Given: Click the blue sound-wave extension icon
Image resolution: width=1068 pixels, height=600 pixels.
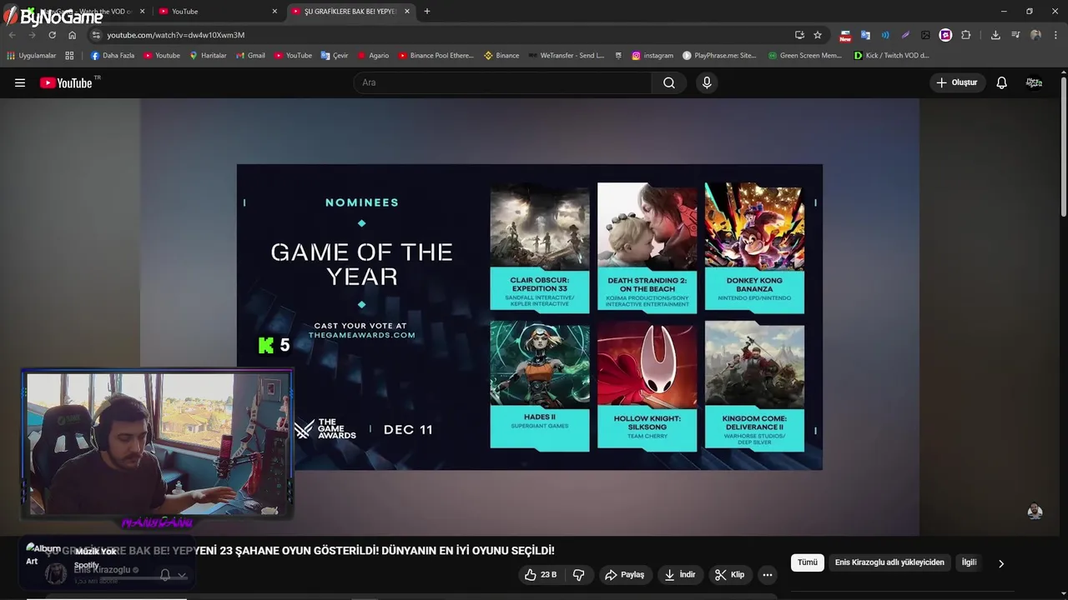Looking at the screenshot, I should pos(885,35).
